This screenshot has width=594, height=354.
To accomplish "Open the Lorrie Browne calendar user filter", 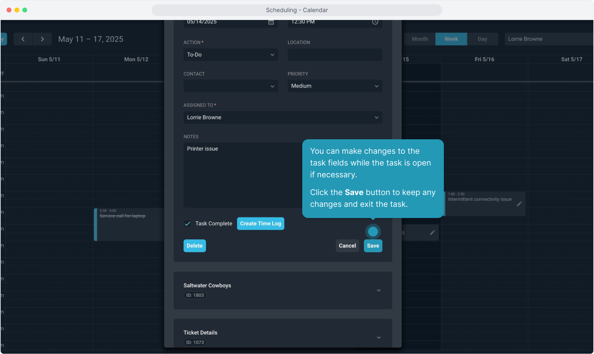I will pos(549,39).
